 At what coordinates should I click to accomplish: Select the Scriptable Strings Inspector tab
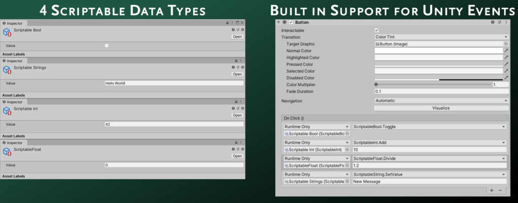pos(14,61)
